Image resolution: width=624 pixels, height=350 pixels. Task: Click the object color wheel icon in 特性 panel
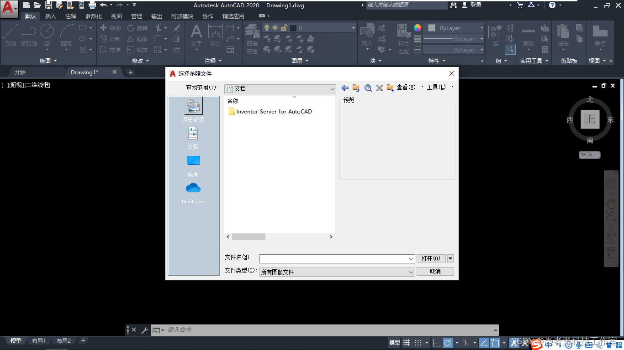click(x=418, y=28)
